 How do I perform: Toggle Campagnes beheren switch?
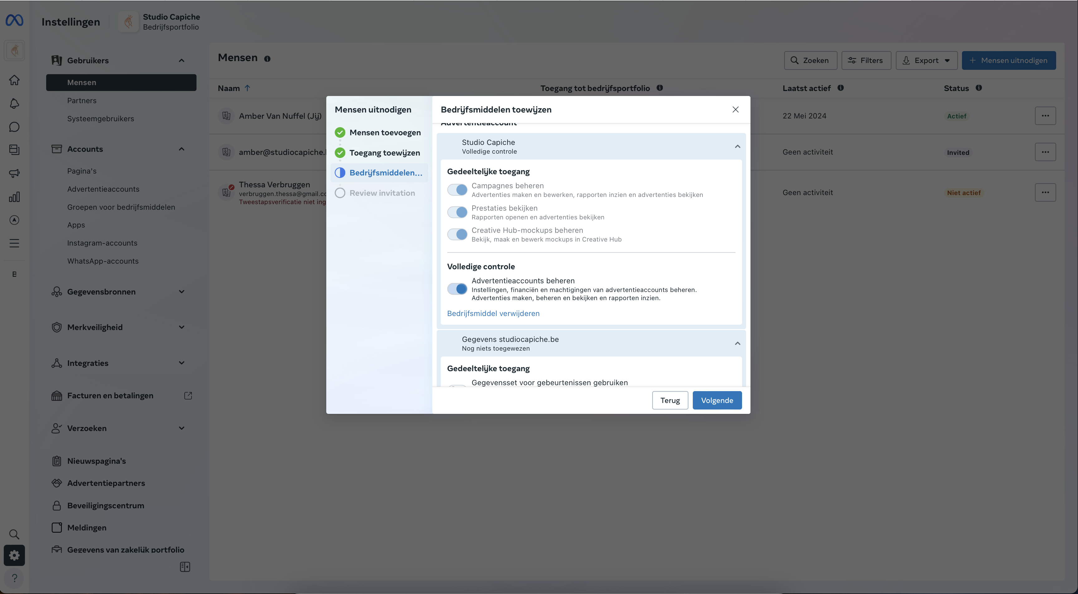point(457,190)
